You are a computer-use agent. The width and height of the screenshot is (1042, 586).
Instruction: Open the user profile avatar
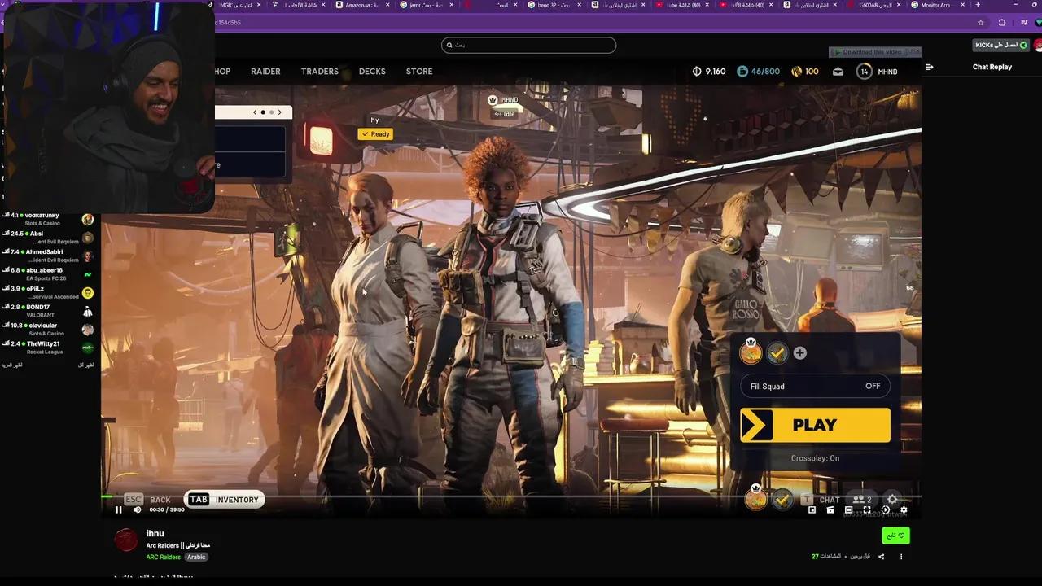point(1038,45)
